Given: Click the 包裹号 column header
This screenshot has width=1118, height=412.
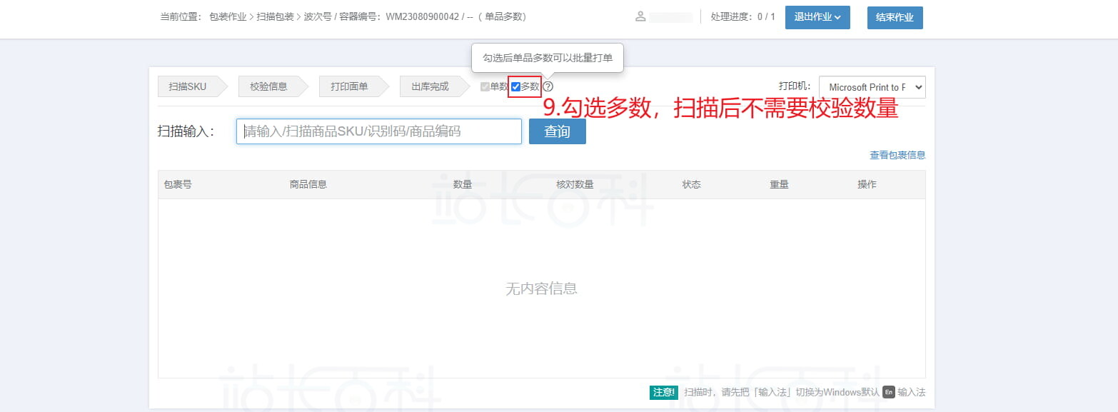Looking at the screenshot, I should click(x=178, y=184).
